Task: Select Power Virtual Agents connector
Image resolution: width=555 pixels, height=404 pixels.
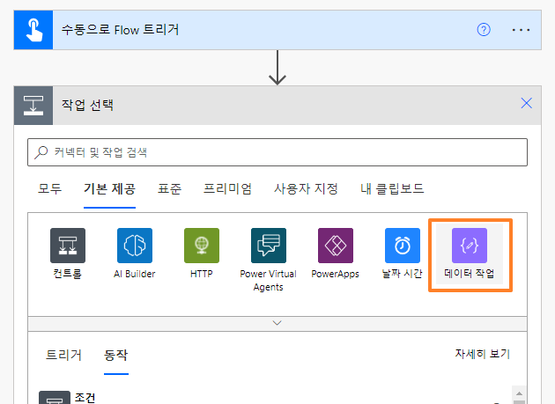Action: [269, 246]
